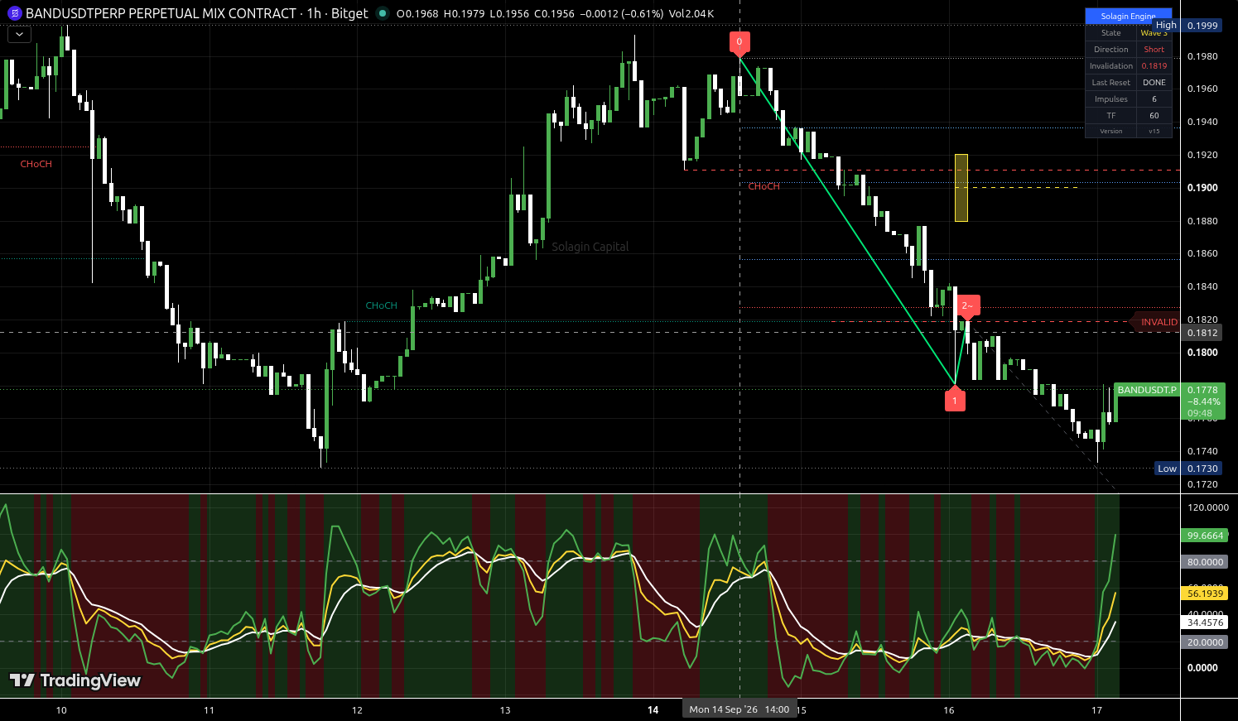
Task: Select the Wave 3 state value cell
Action: point(1154,33)
